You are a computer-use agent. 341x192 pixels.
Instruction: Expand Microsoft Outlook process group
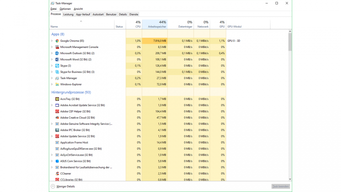(52, 53)
